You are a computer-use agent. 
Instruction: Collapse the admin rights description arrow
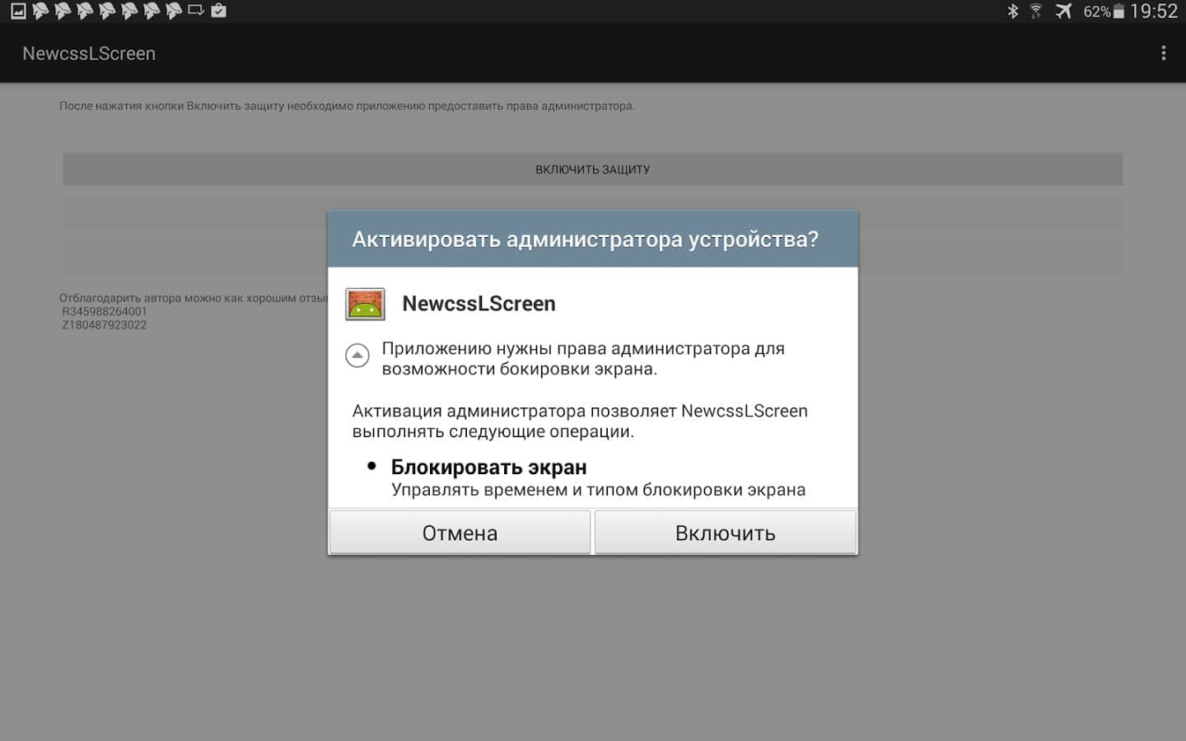tap(357, 356)
